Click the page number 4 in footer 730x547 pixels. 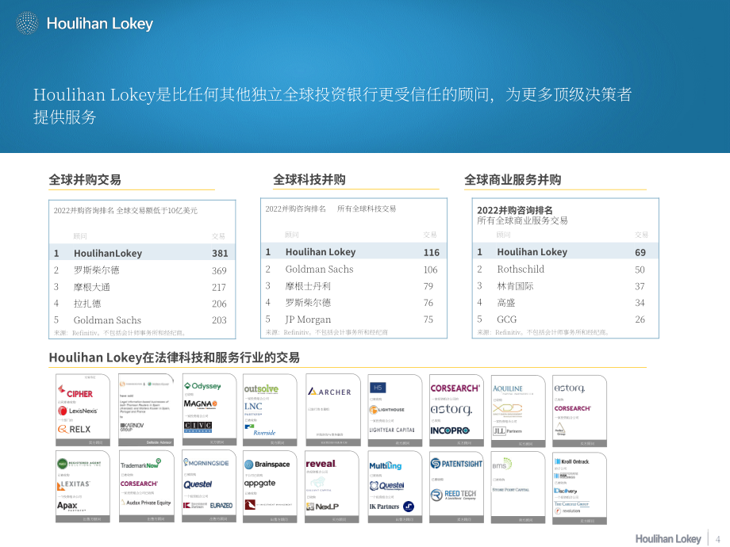pos(717,540)
